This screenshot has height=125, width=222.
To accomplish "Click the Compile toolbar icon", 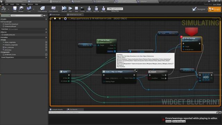I will click(4, 9).
